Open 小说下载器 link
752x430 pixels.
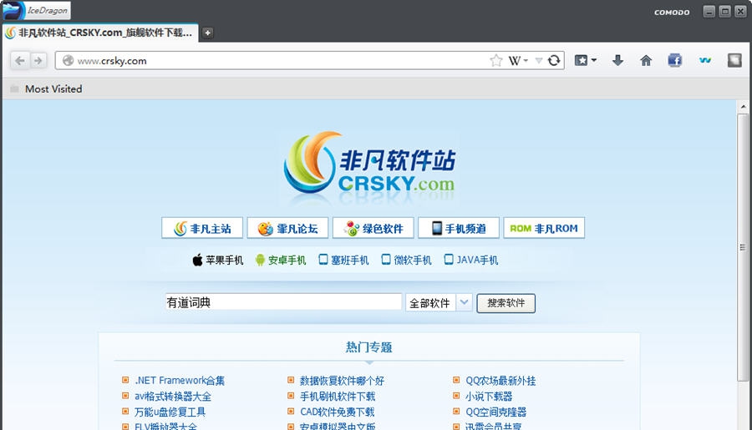(489, 397)
